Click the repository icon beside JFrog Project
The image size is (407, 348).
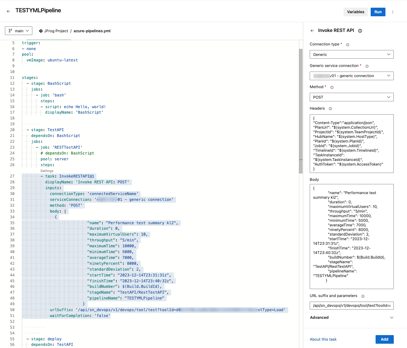click(x=41, y=31)
